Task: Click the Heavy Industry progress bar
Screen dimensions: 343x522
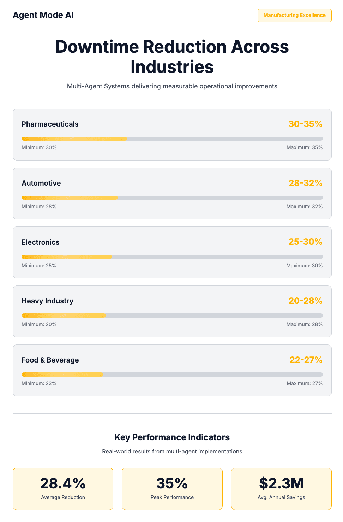Action: 172,315
